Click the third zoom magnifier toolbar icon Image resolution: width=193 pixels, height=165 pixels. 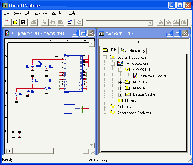(176, 22)
